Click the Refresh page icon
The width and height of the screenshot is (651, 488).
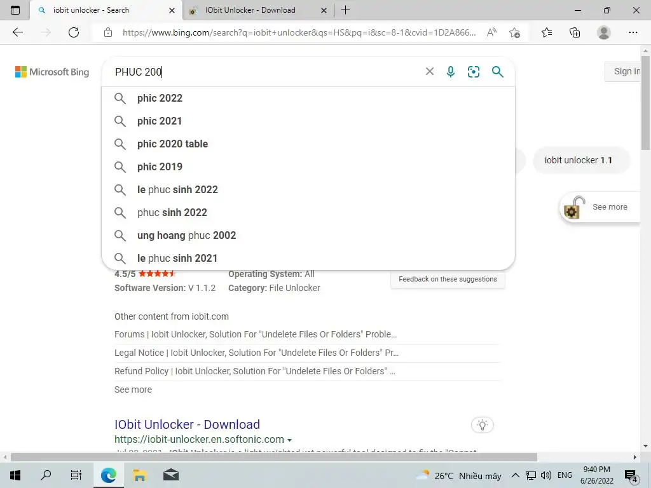74,32
